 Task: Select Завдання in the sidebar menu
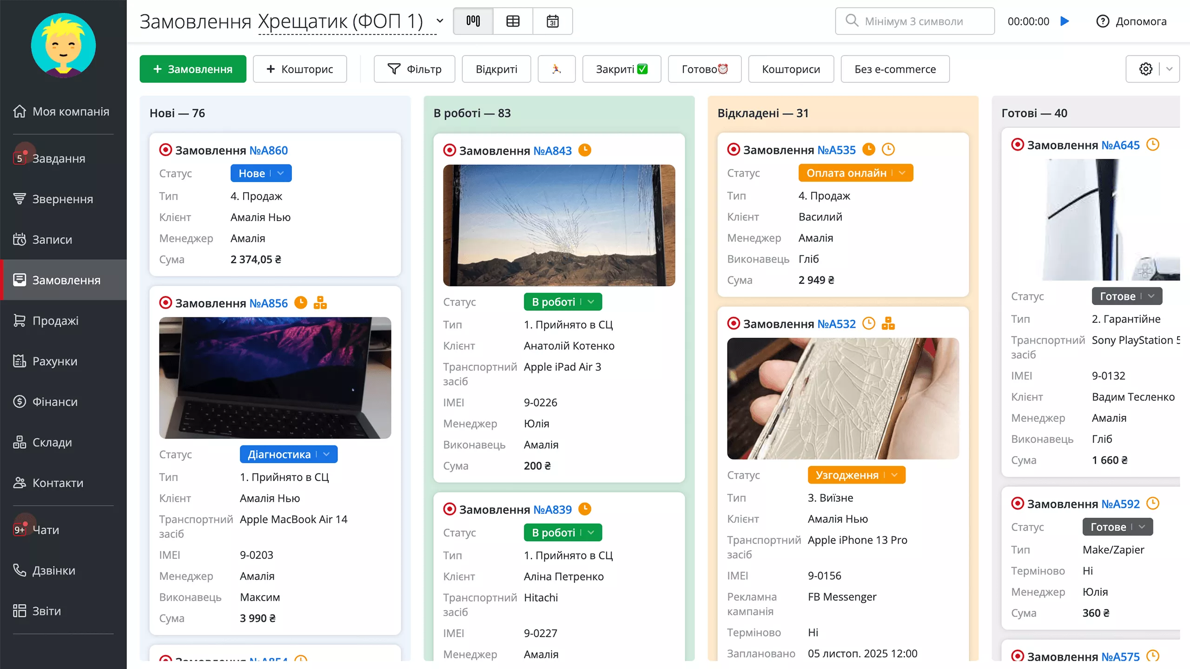pos(59,158)
